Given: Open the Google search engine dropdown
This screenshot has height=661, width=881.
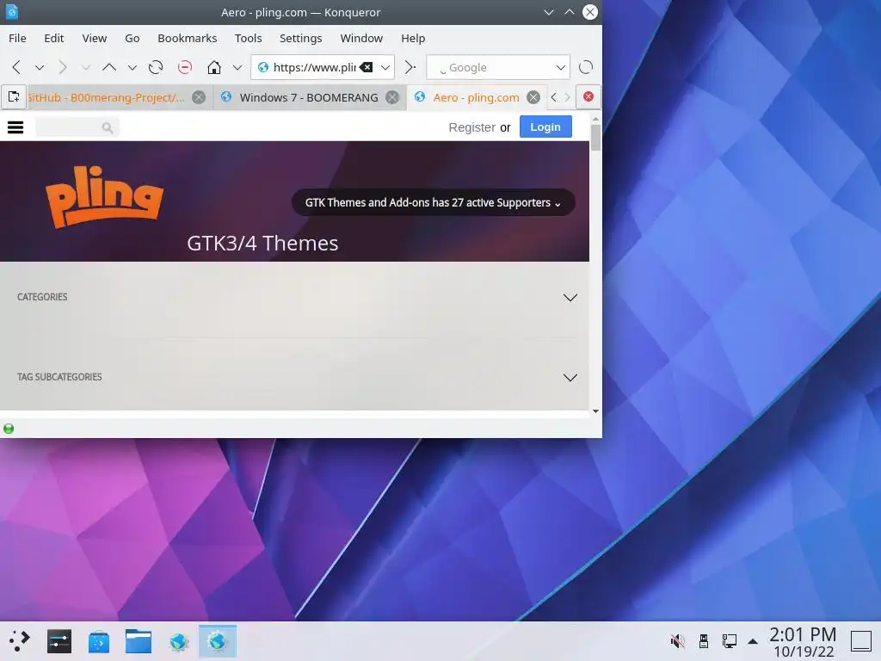Looking at the screenshot, I should 561,67.
